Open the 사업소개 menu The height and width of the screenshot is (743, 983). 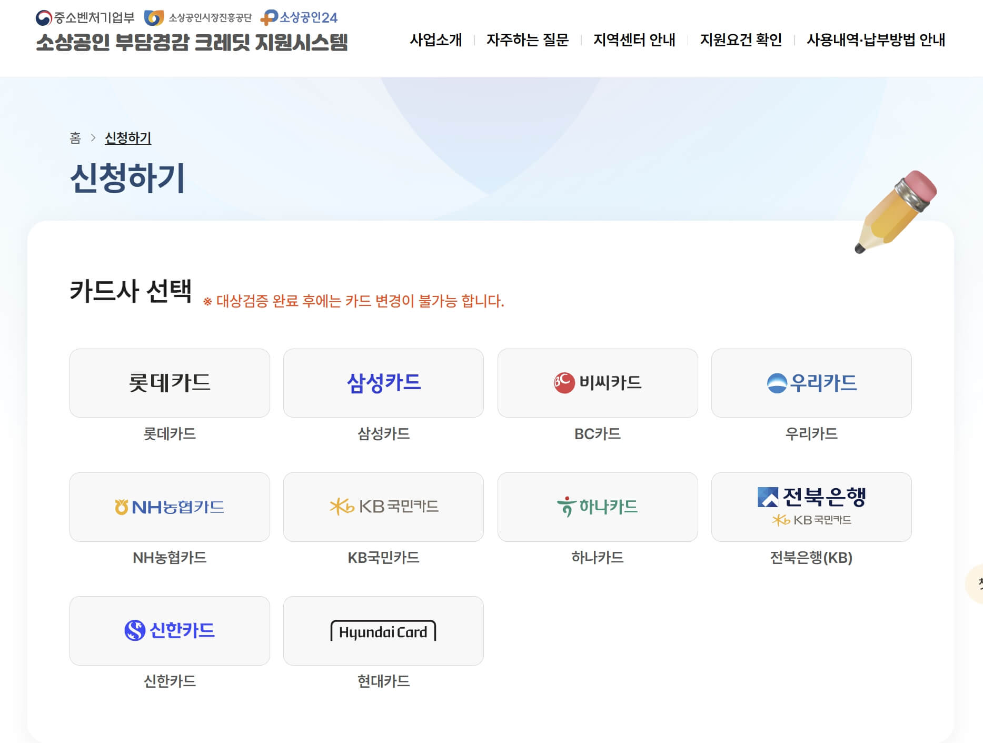435,39
